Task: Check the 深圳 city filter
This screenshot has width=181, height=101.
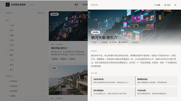Action: pyautogui.click(x=8, y=40)
